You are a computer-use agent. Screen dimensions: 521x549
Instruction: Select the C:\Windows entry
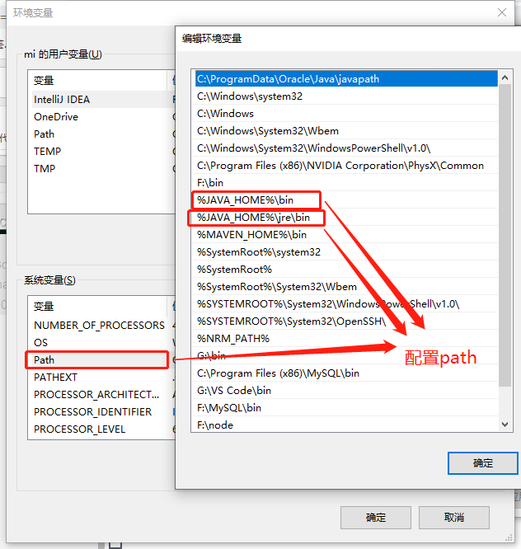click(346, 114)
